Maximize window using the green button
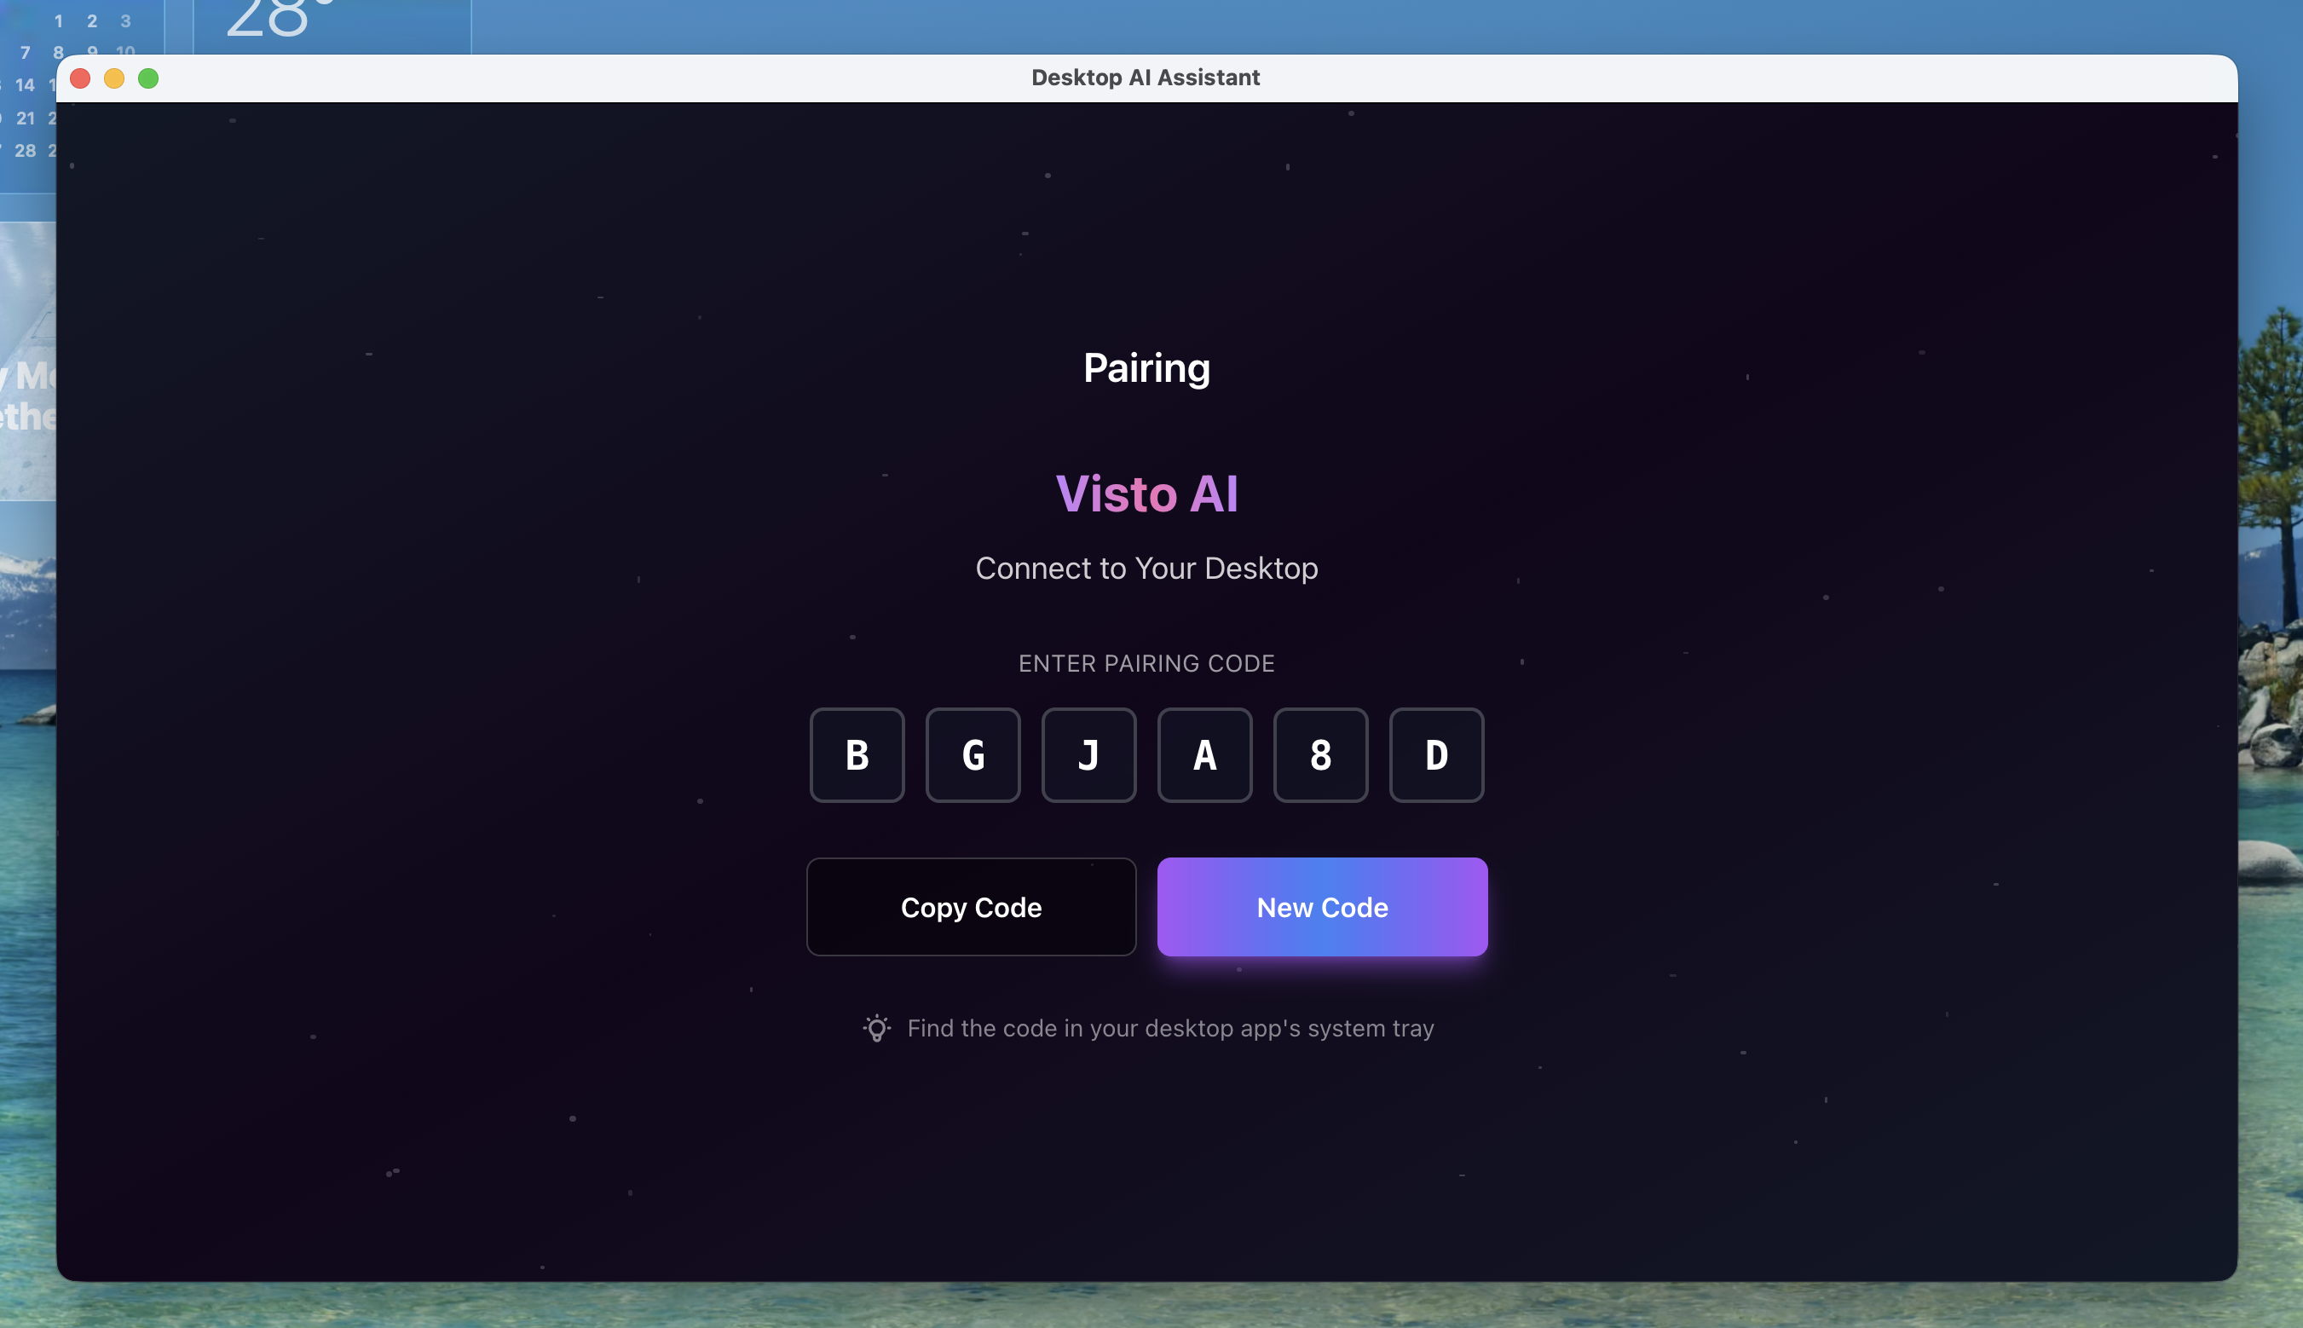Viewport: 2303px width, 1328px height. 147,78
